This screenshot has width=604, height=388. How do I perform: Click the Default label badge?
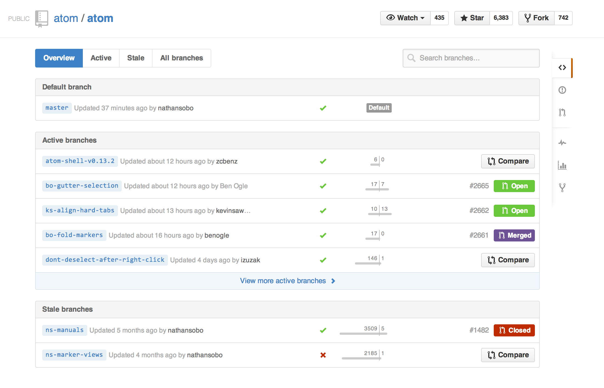click(x=379, y=108)
